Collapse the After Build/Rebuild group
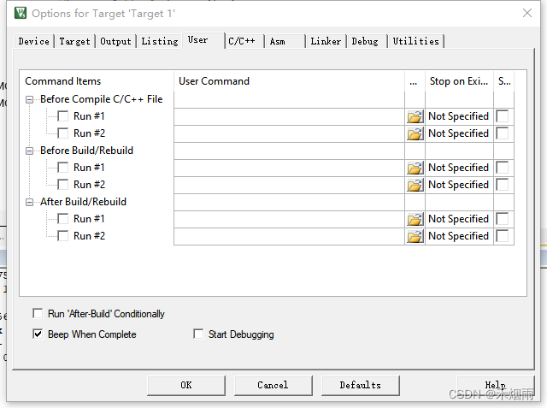547x408 pixels. pyautogui.click(x=30, y=202)
